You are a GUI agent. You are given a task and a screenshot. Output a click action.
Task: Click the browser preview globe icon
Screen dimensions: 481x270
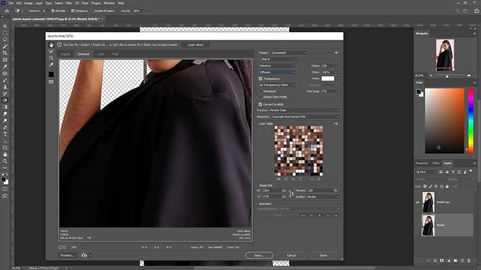[x=84, y=255]
